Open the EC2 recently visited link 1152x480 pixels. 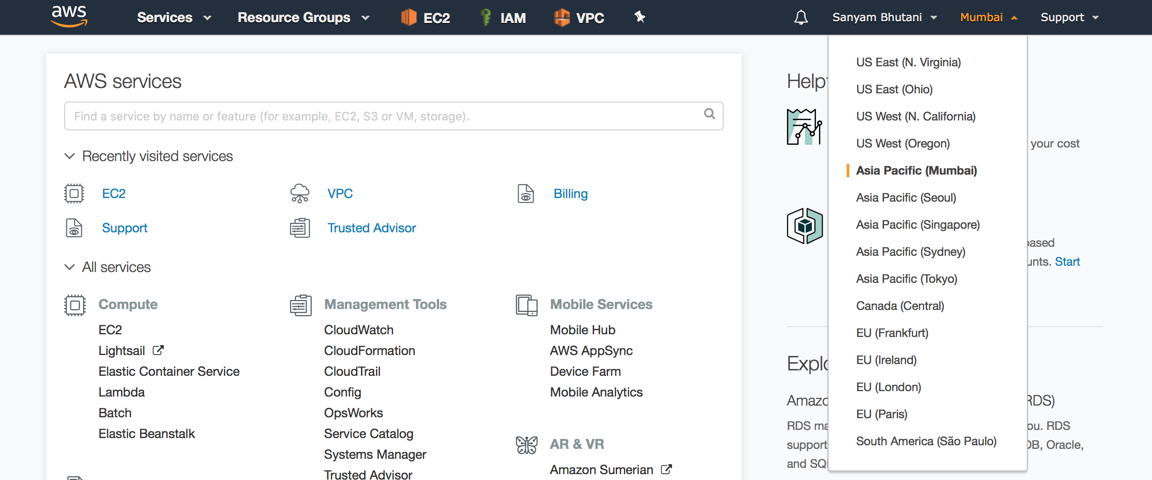coord(114,194)
